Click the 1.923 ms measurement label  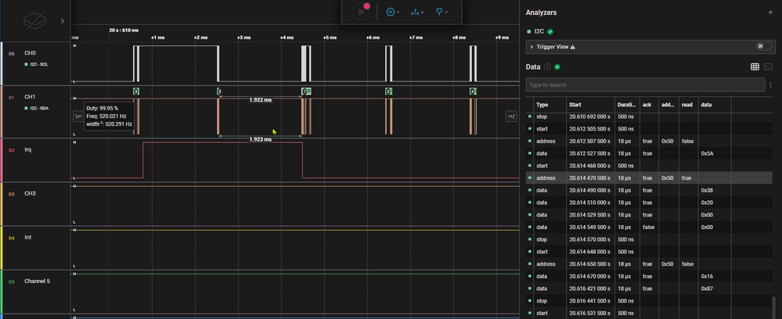coord(261,139)
